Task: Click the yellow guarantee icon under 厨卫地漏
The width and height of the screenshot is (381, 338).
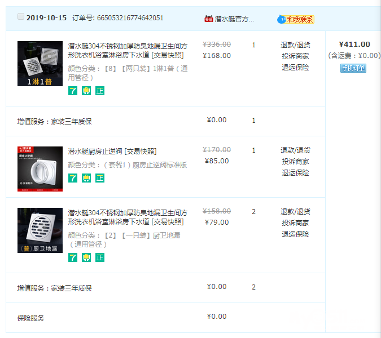Action: click(86, 257)
